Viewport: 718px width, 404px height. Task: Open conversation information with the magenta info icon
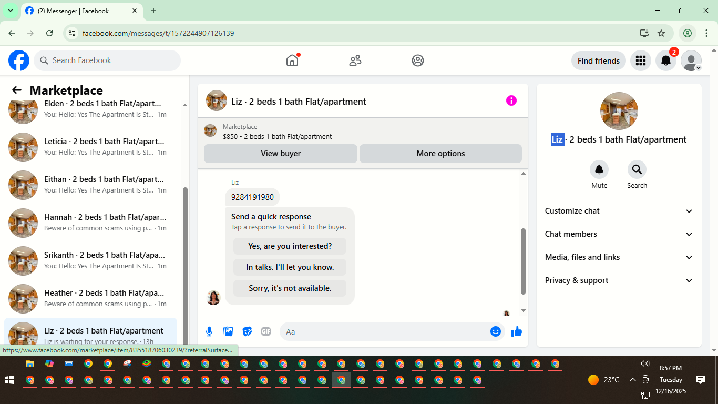pos(511,100)
